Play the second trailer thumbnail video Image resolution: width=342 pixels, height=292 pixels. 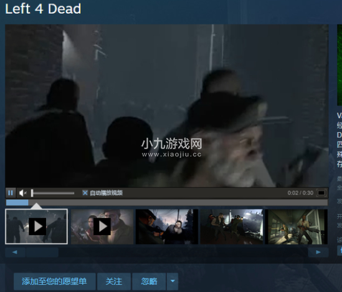[x=102, y=226]
